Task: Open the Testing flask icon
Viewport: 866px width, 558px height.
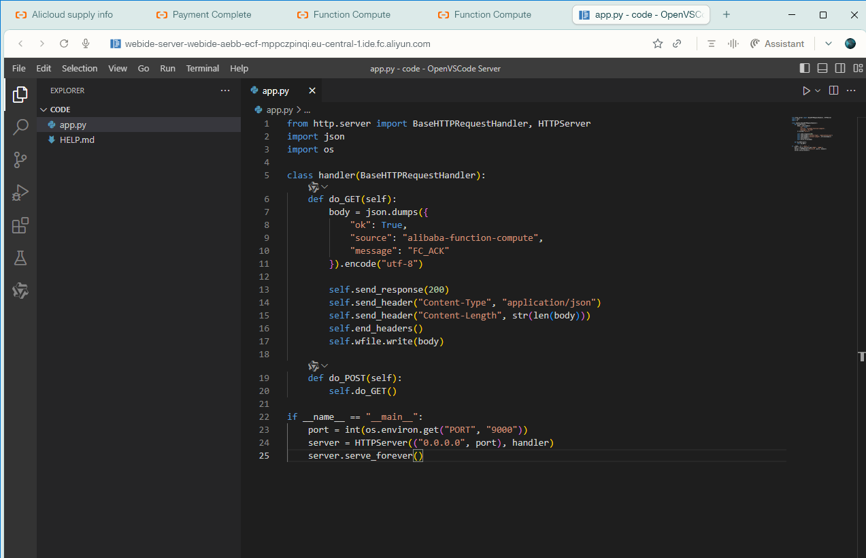Action: coord(20,258)
